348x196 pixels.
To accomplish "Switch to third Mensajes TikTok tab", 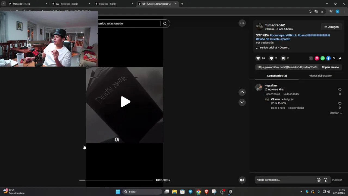I will tap(114, 4).
